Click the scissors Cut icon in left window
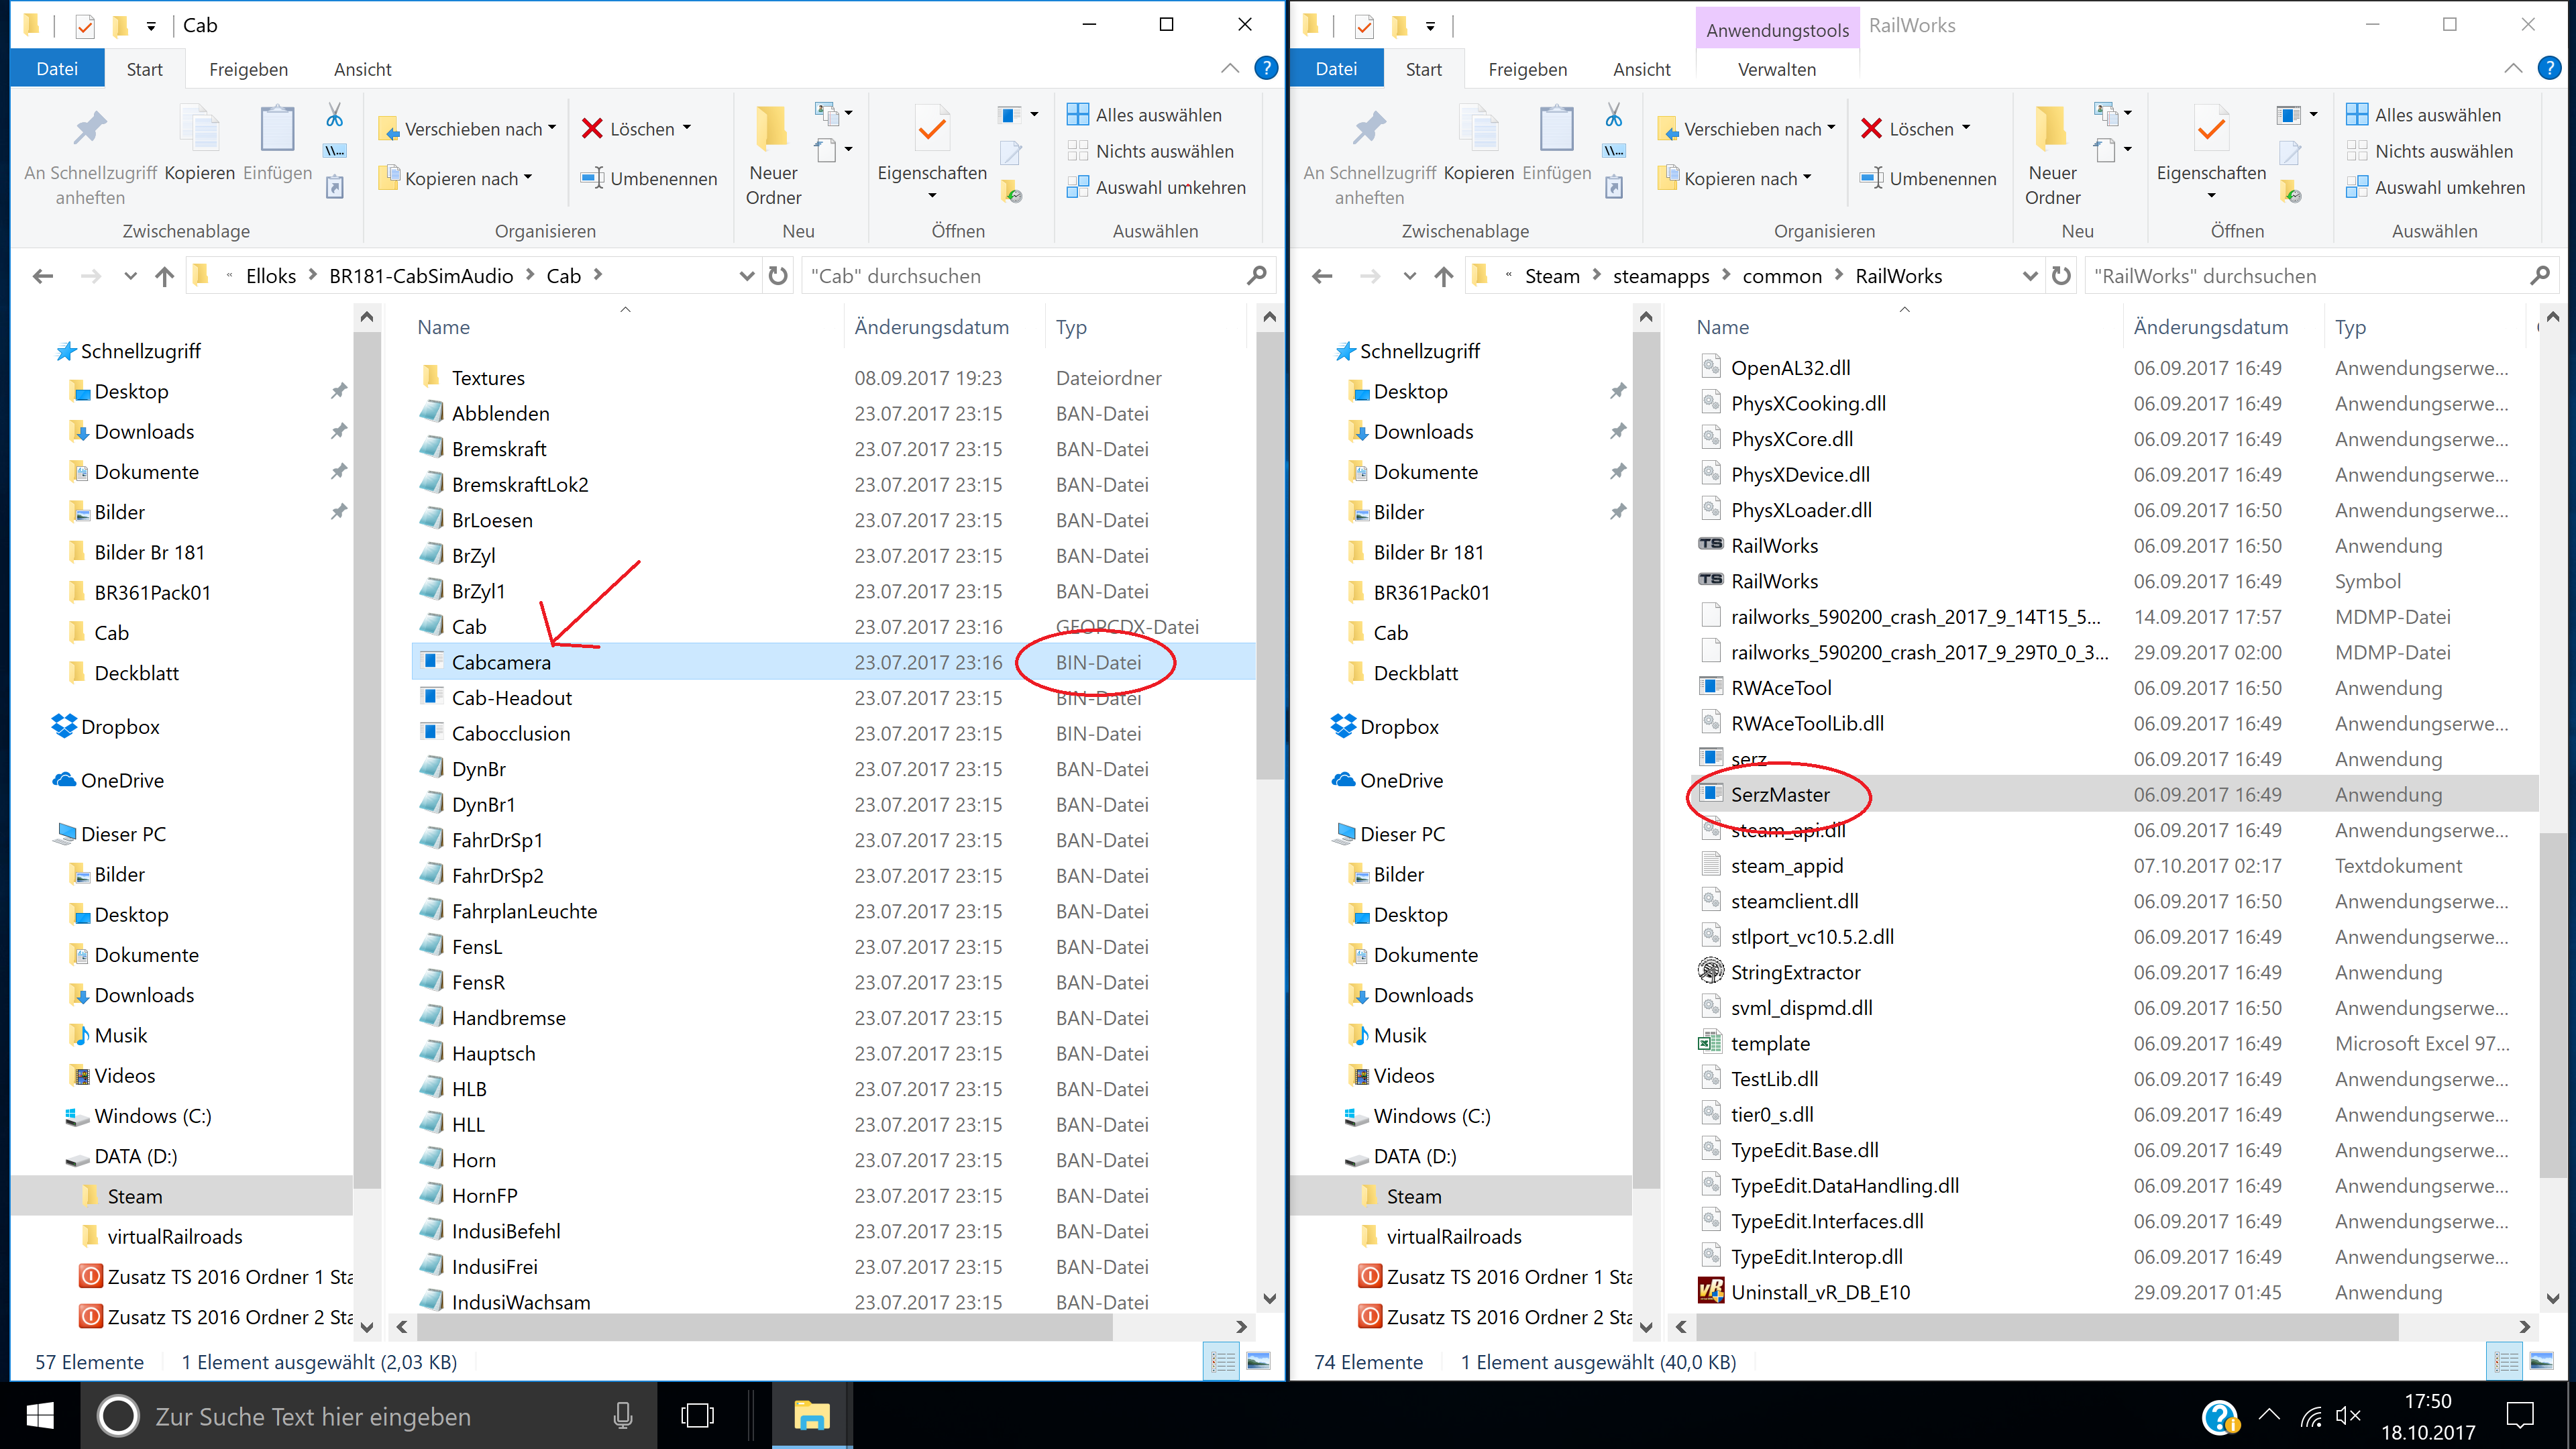This screenshot has height=1449, width=2576. point(334,115)
